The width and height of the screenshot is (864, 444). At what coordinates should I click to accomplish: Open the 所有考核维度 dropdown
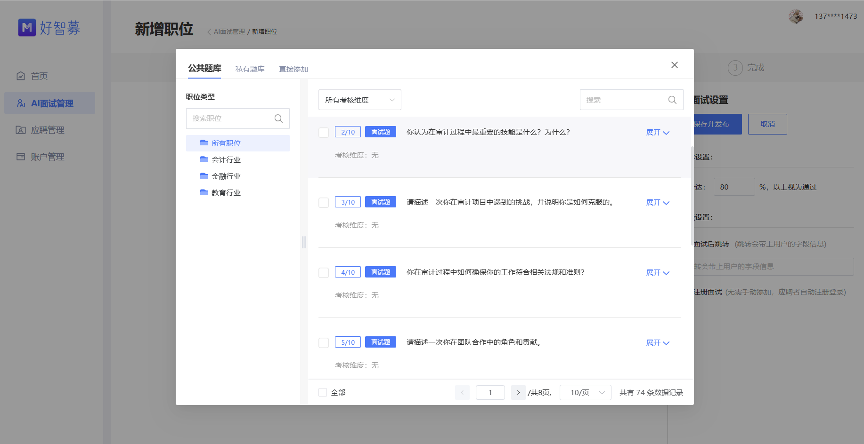coord(359,100)
